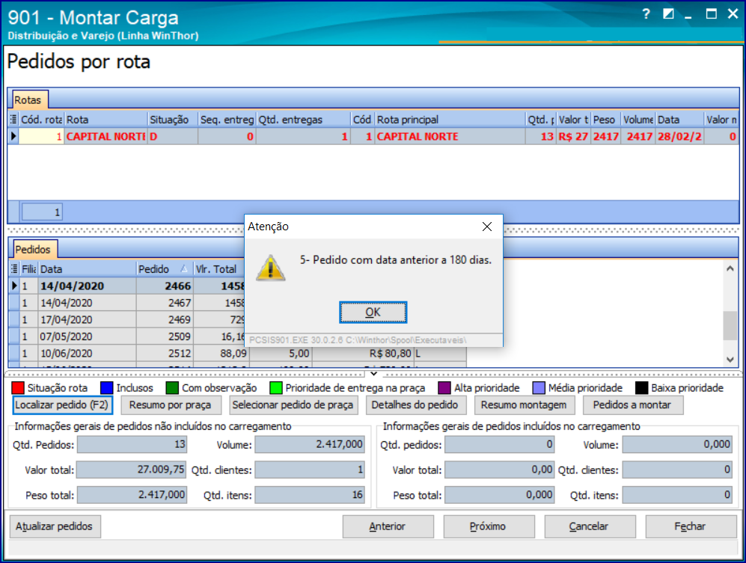Click dark green Com observação swatch
Viewport: 746px width, 563px height.
tap(172, 388)
